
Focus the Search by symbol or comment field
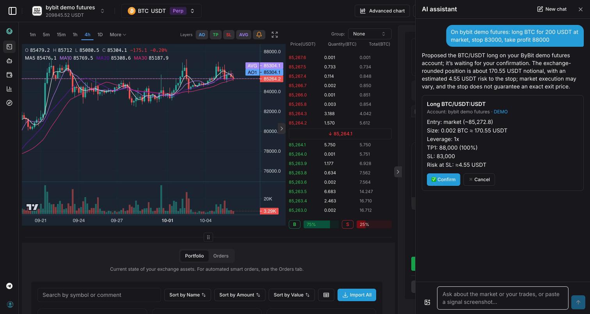[99, 295]
